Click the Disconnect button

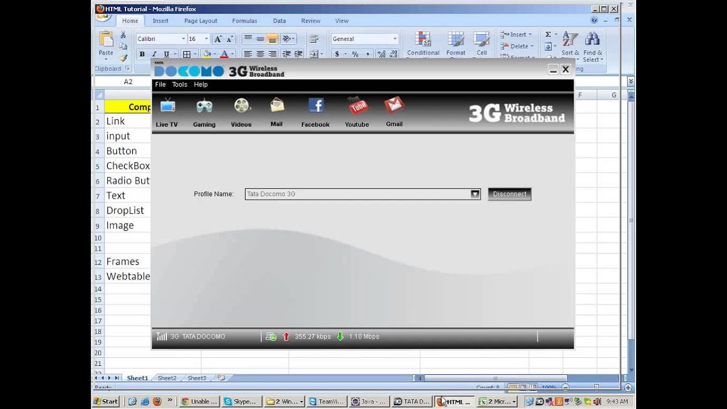pos(509,194)
